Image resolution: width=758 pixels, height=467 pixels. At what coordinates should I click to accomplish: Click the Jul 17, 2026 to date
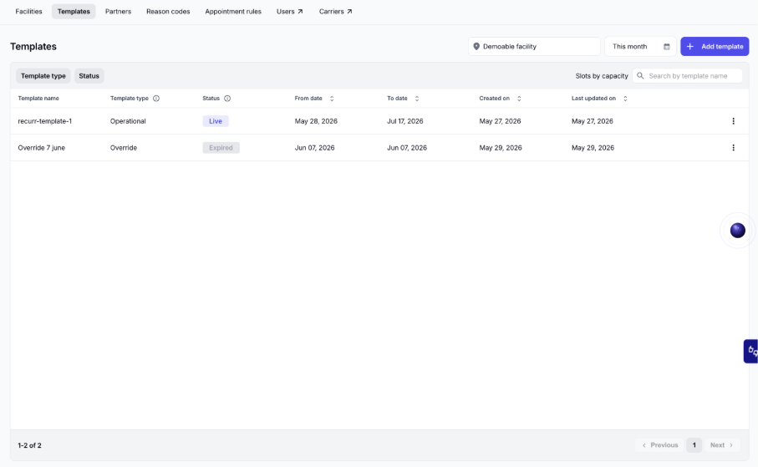(x=405, y=121)
